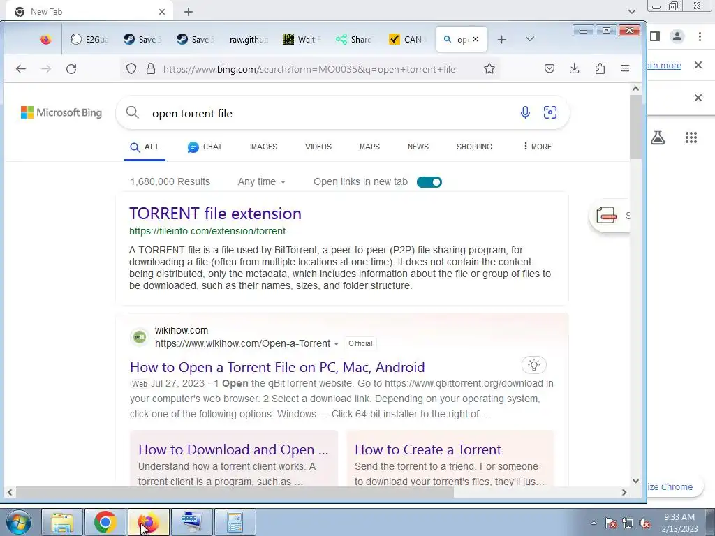Click the Official badge by wikihow

360,343
